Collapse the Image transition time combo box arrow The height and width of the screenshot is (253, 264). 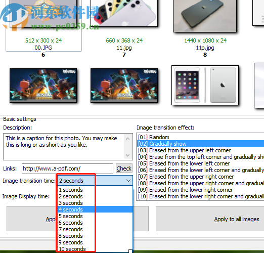click(x=128, y=181)
